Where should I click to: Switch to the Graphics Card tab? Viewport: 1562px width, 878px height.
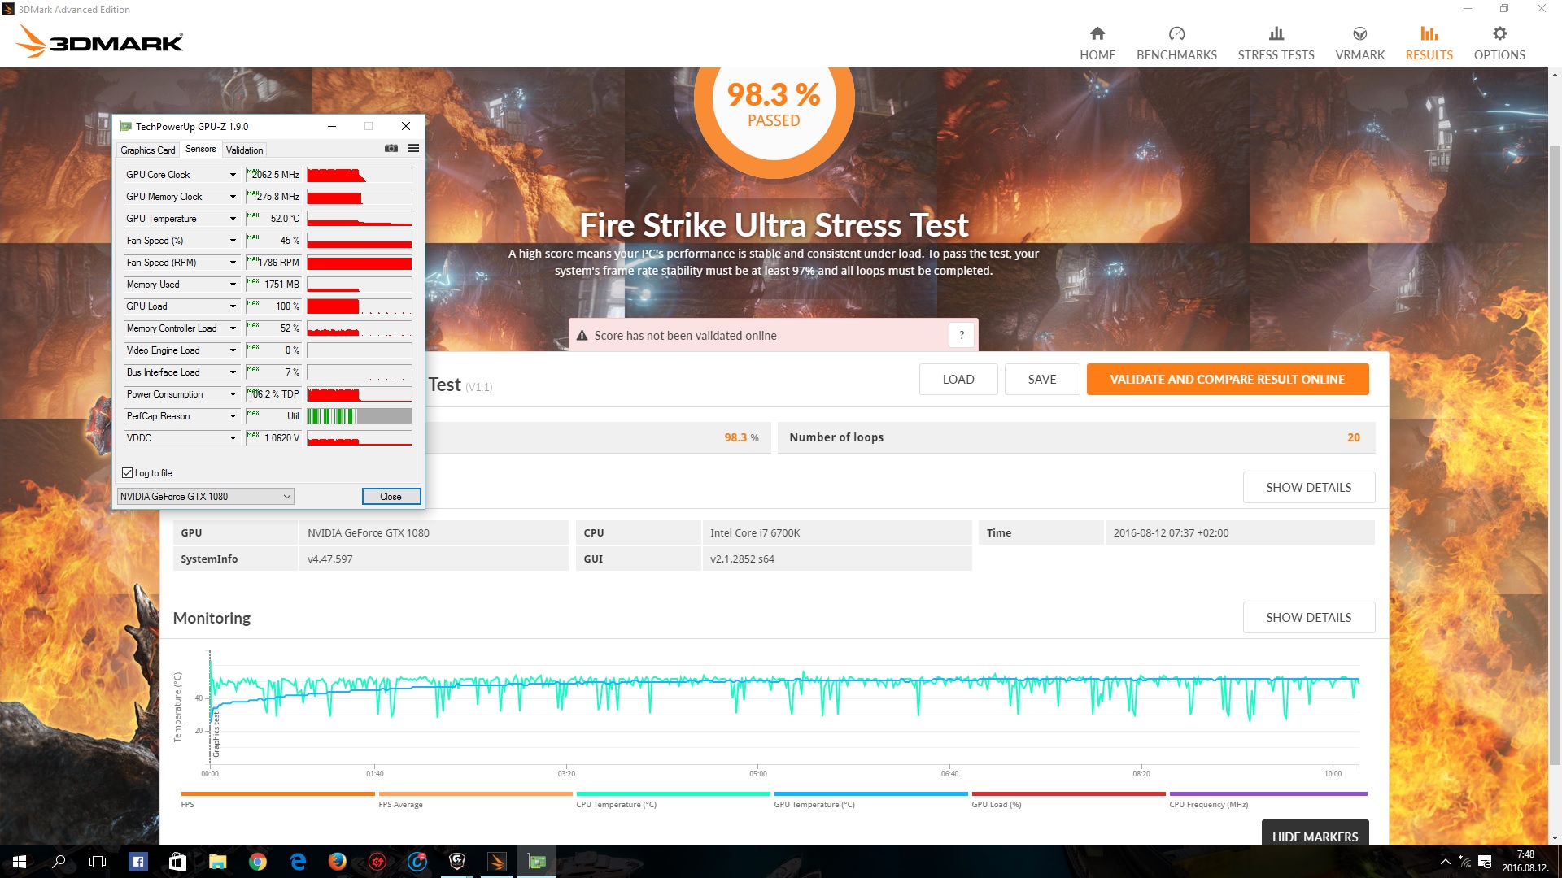pos(147,150)
